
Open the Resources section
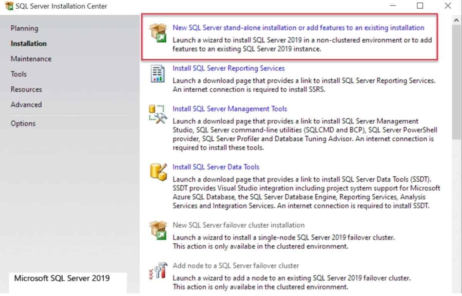pos(26,89)
